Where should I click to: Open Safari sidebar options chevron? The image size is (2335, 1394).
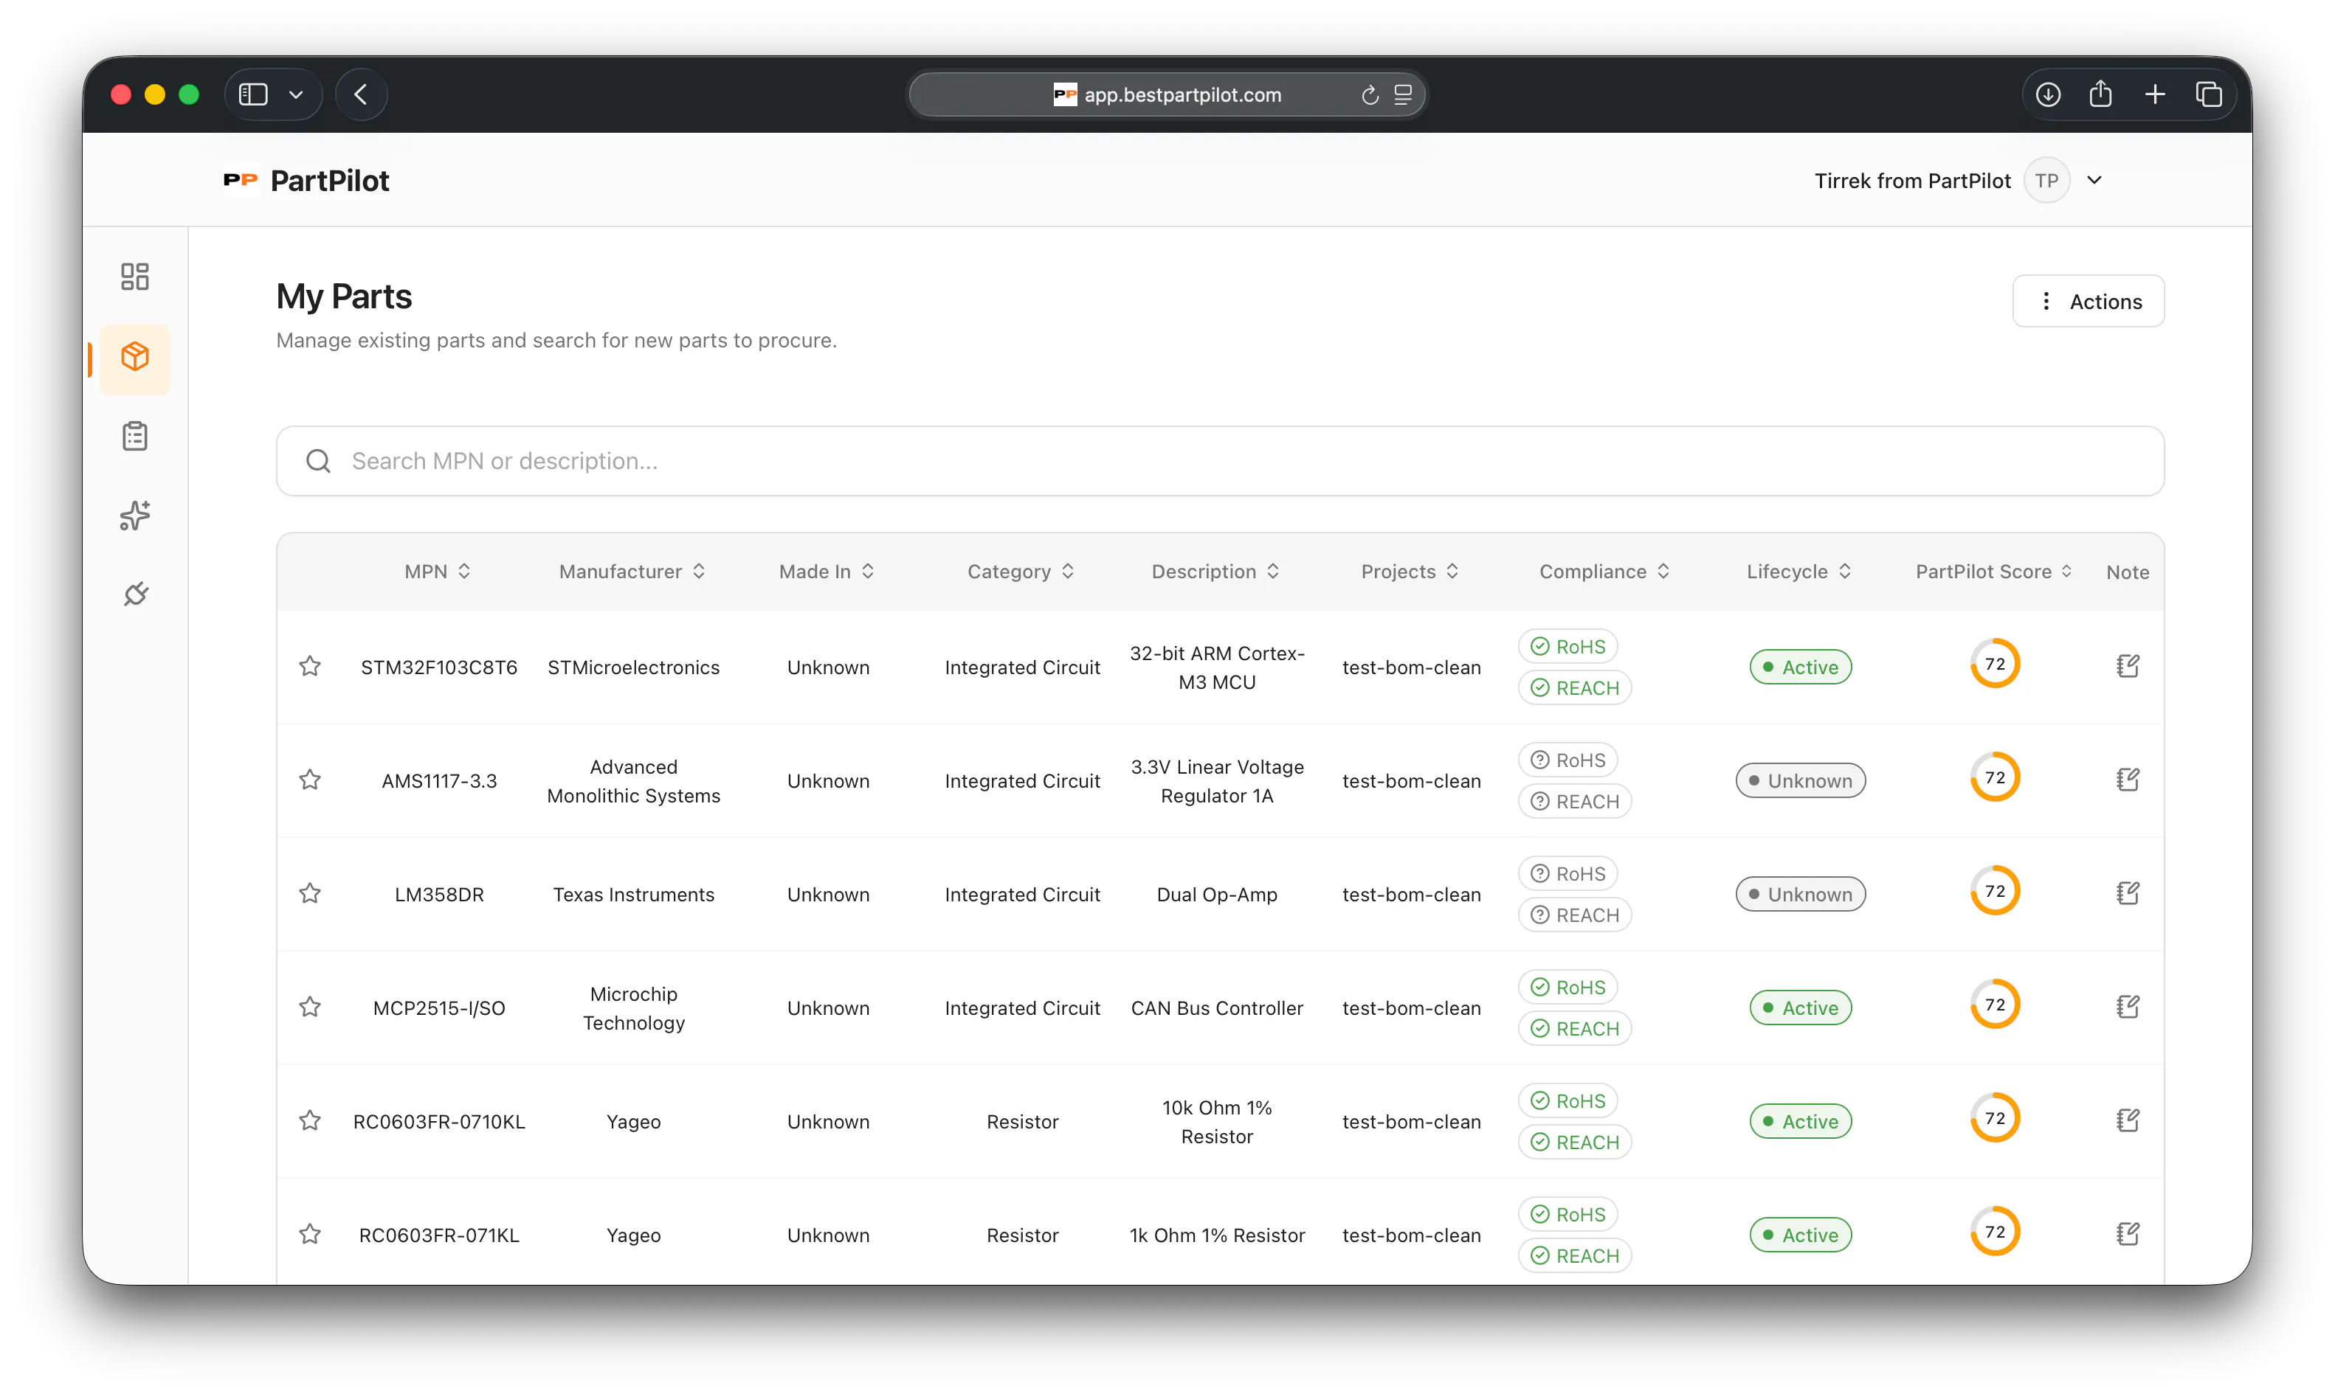point(296,94)
